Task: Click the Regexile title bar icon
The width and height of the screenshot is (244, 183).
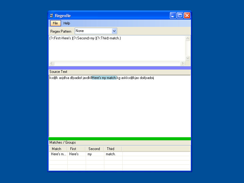Action: tap(52, 16)
